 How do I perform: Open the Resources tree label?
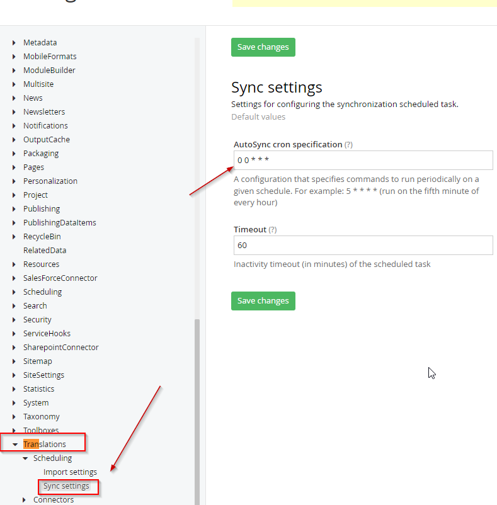(41, 264)
